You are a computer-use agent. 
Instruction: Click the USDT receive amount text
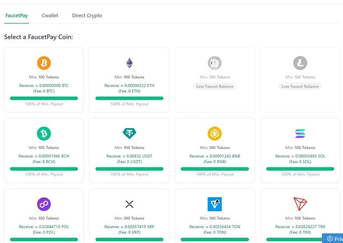(x=129, y=156)
